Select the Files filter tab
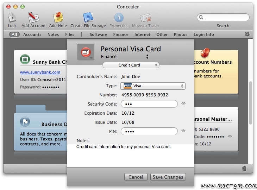 pyautogui.click(x=70, y=34)
